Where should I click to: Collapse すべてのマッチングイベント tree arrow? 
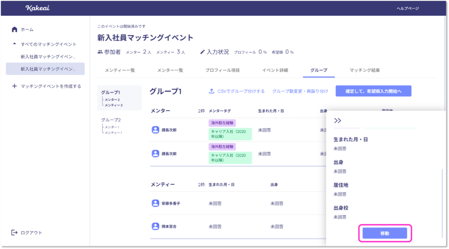coord(15,44)
